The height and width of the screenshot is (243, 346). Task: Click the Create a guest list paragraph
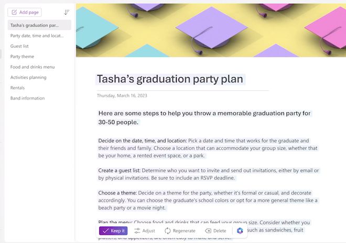[209, 174]
